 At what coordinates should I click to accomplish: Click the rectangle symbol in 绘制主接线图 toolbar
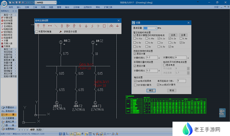click(105, 26)
